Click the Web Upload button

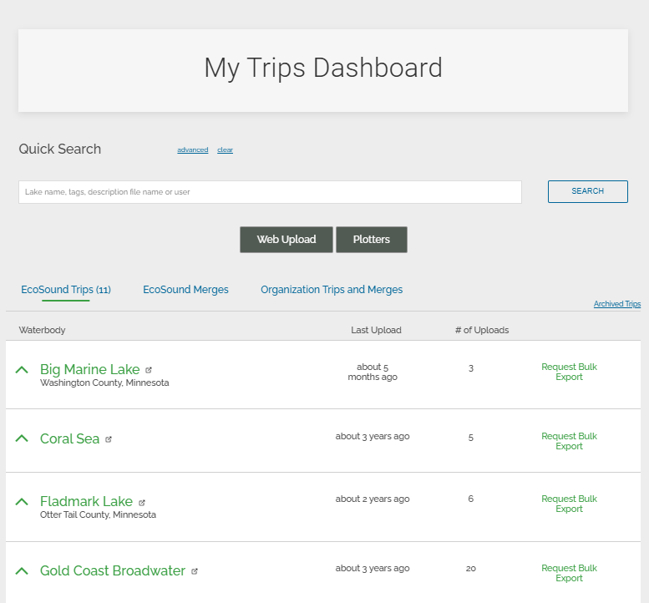tap(286, 240)
